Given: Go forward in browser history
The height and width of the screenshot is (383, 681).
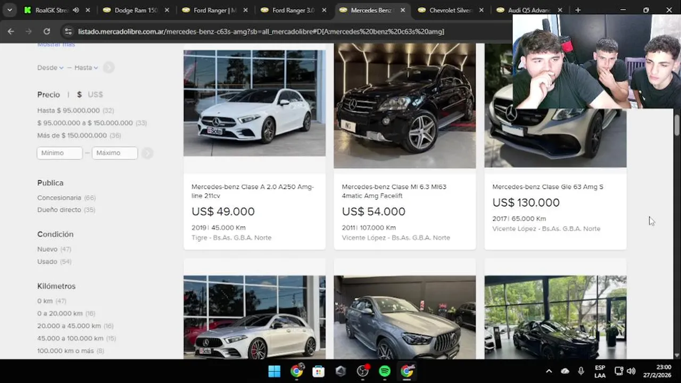Looking at the screenshot, I should pyautogui.click(x=29, y=31).
